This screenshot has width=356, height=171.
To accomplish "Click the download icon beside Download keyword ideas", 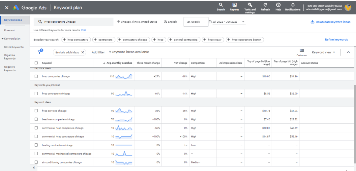I will tap(312, 22).
